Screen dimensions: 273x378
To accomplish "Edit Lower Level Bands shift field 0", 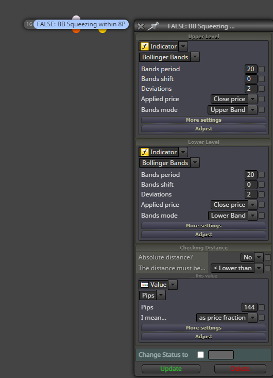I will (251, 185).
